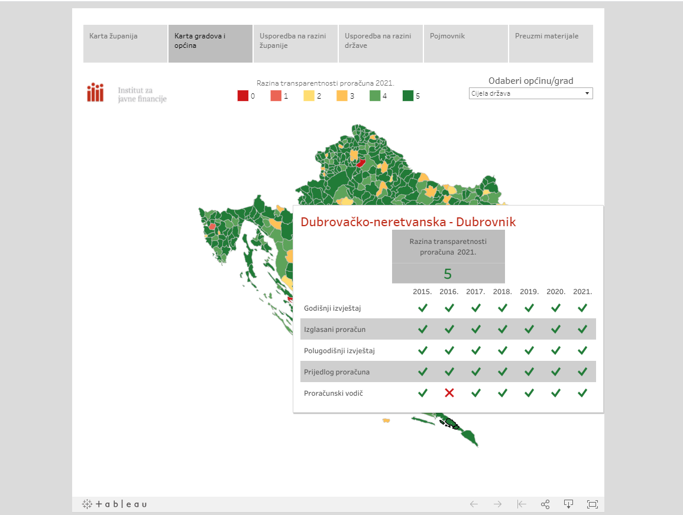Select Karta gradova i općina tab
The image size is (683, 515).
click(211, 43)
